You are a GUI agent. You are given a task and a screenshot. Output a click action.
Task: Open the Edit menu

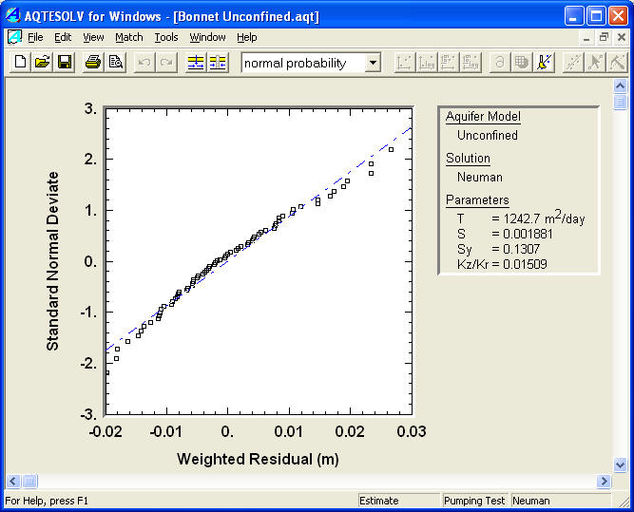(x=63, y=38)
